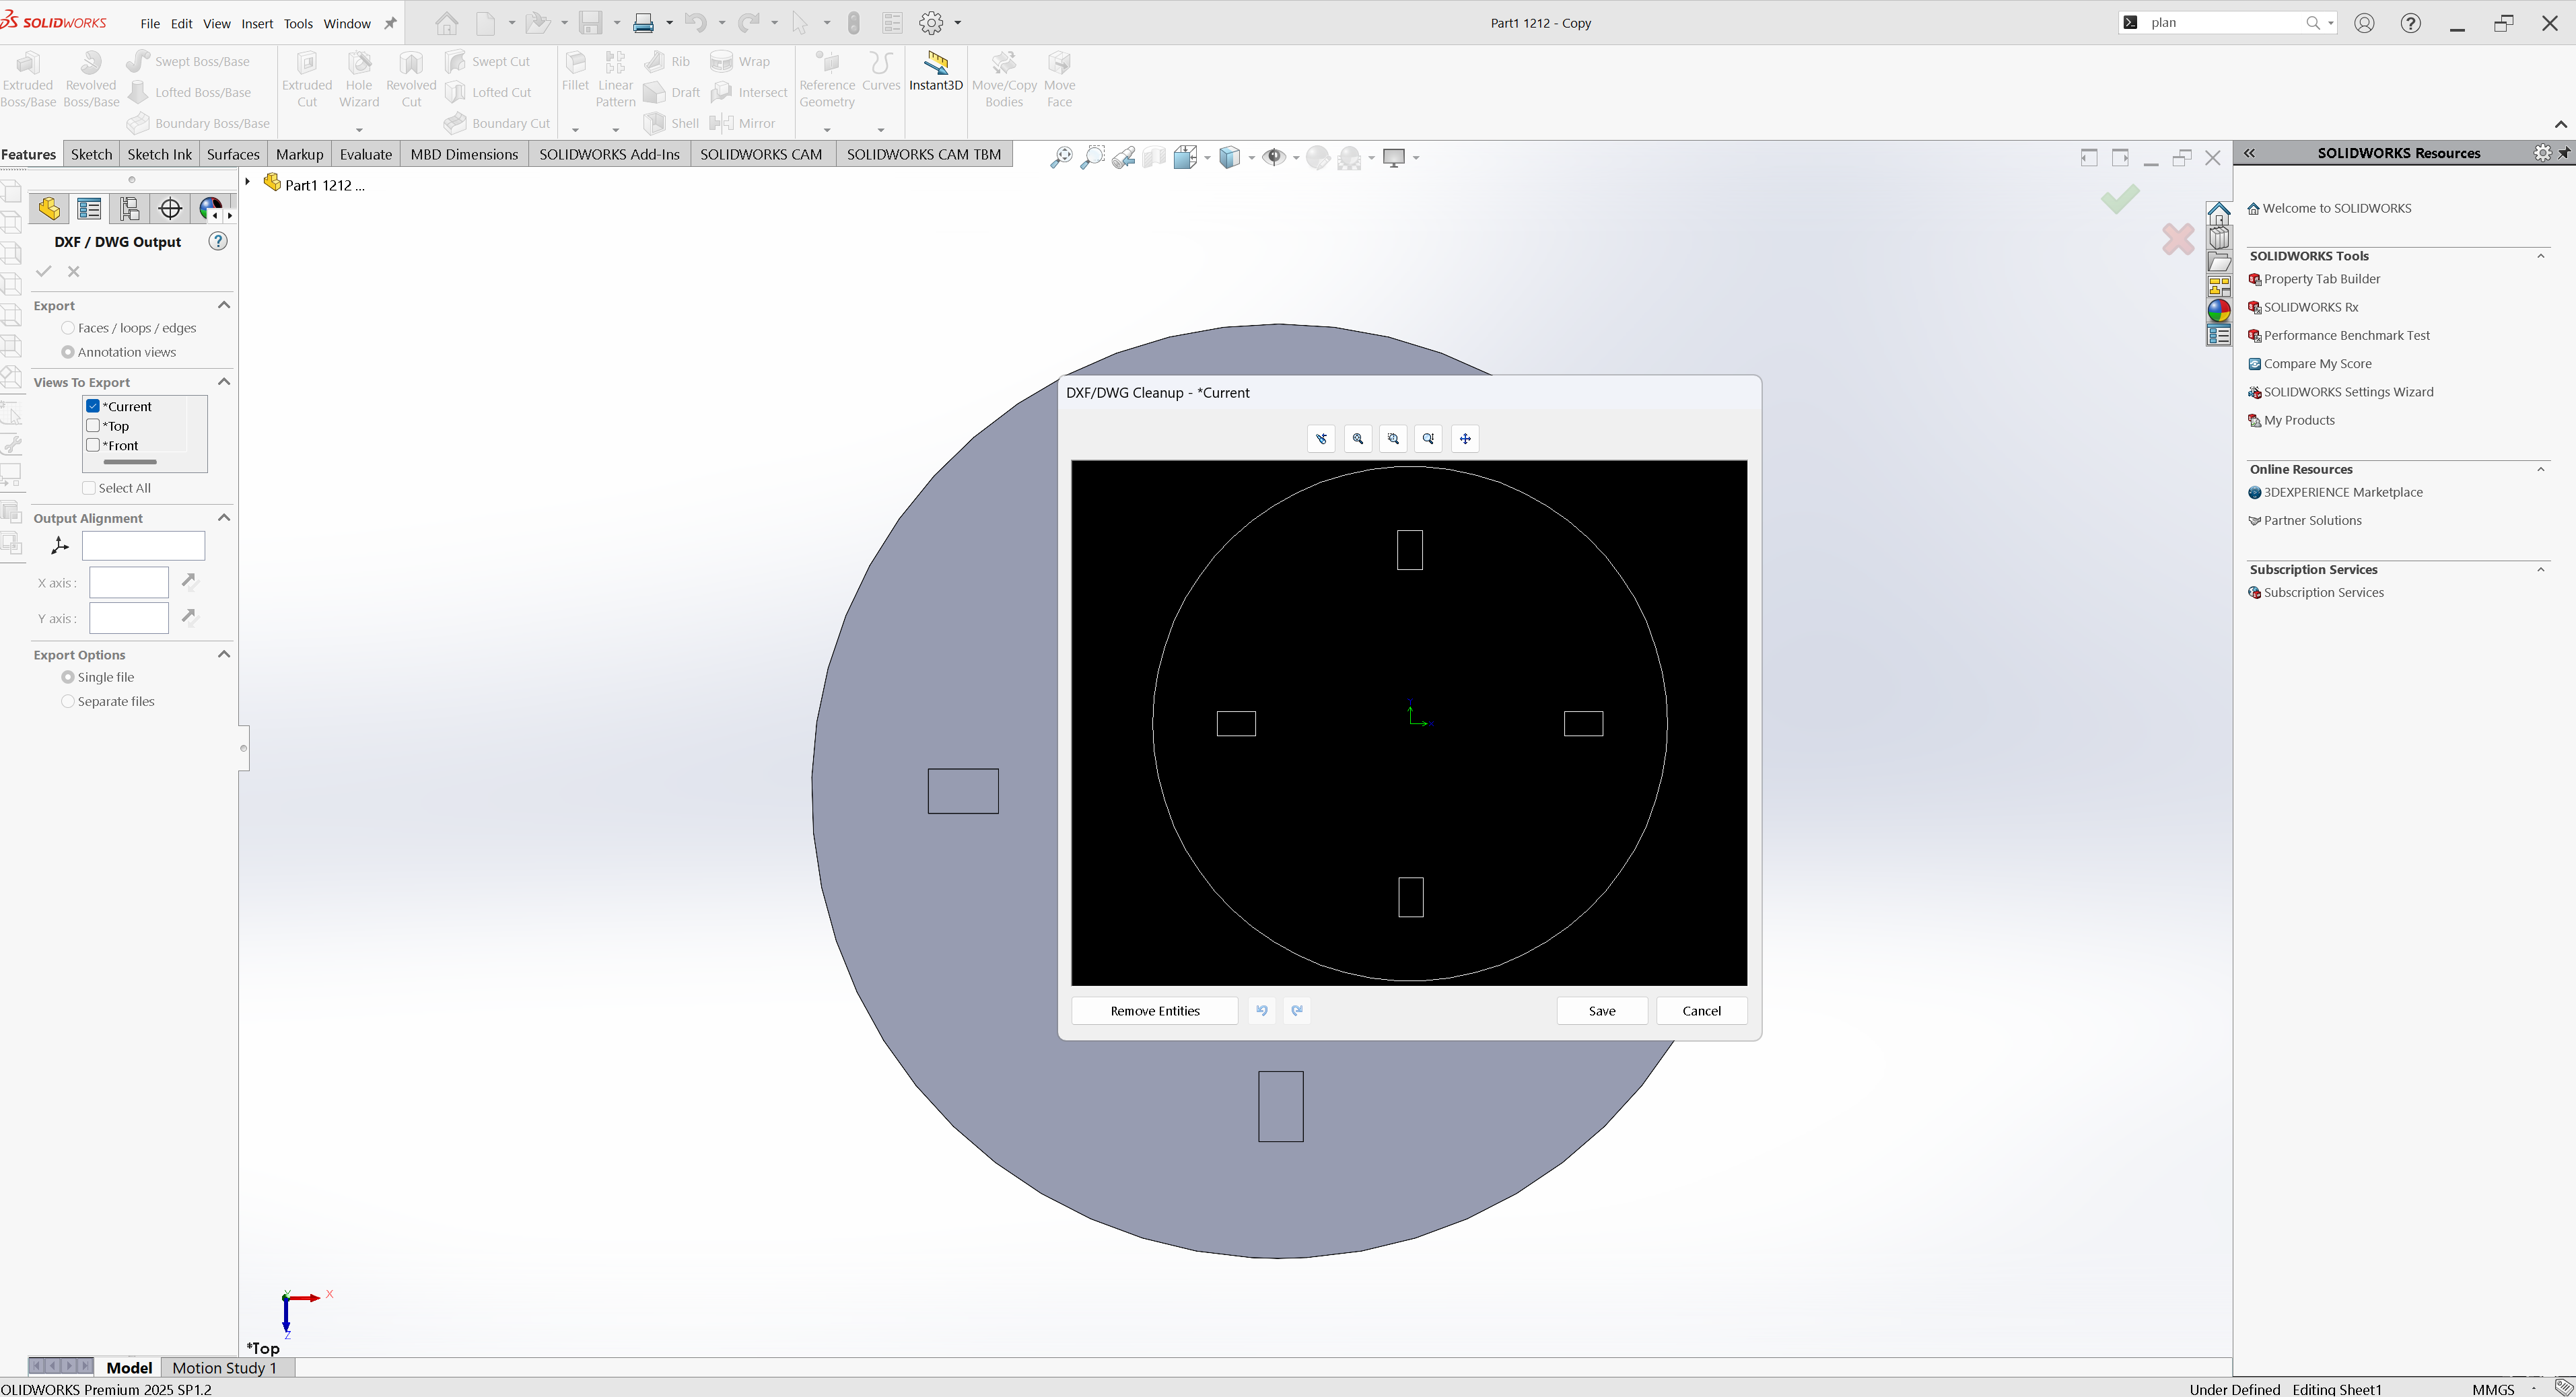
Task: Select Zoom to Area in Cleanup dialog
Action: point(1393,439)
